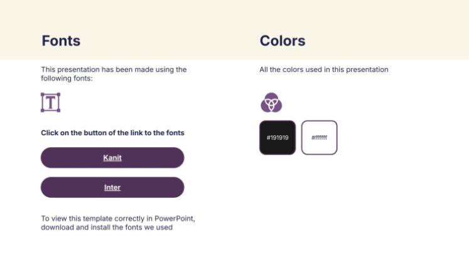Open the Inter font link button
The width and height of the screenshot is (469, 263).
(x=112, y=187)
